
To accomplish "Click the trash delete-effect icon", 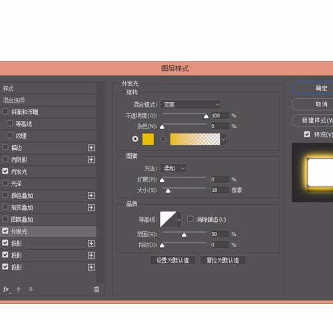I will tap(97, 289).
